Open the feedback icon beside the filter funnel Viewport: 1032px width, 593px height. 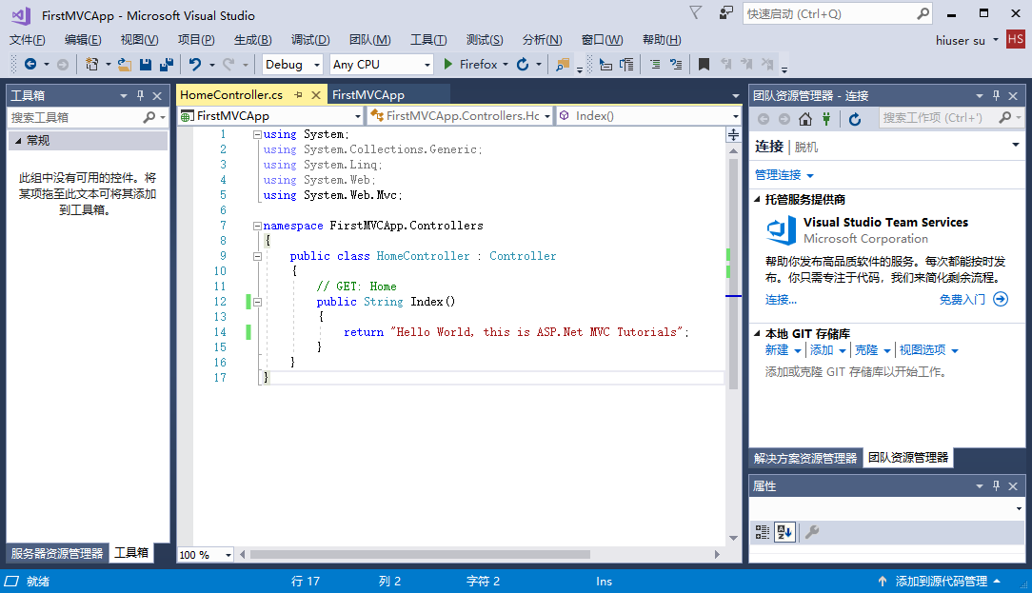pos(726,13)
